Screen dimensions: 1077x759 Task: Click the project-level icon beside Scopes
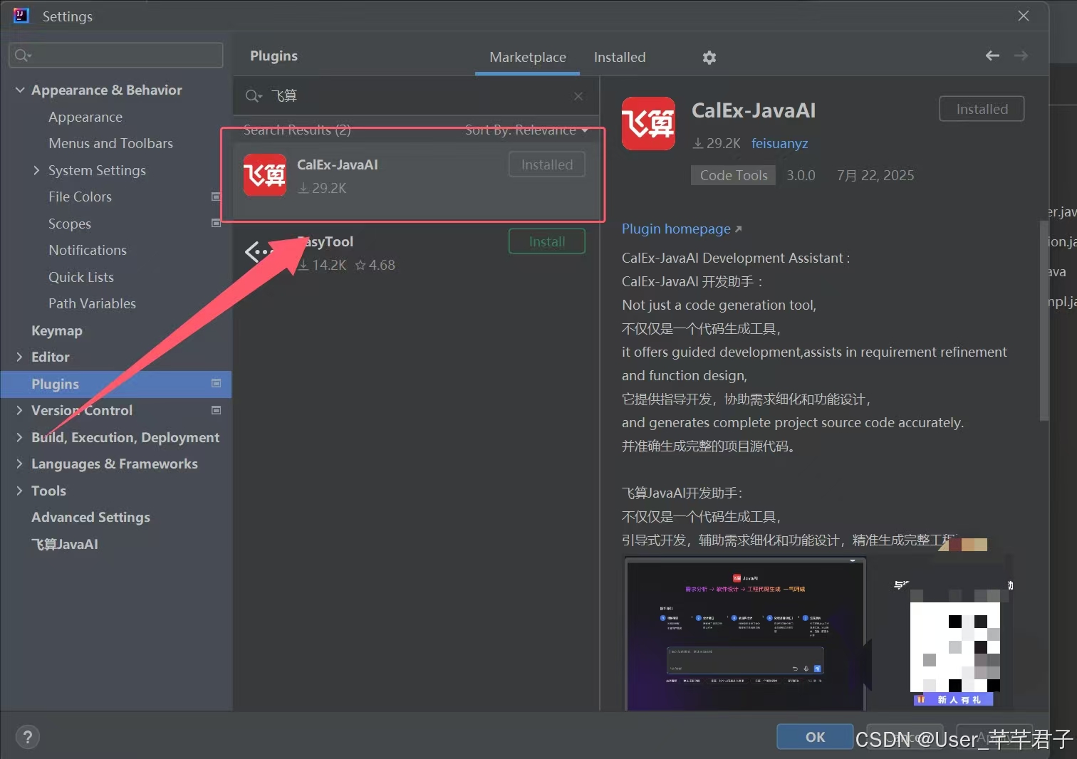[216, 223]
